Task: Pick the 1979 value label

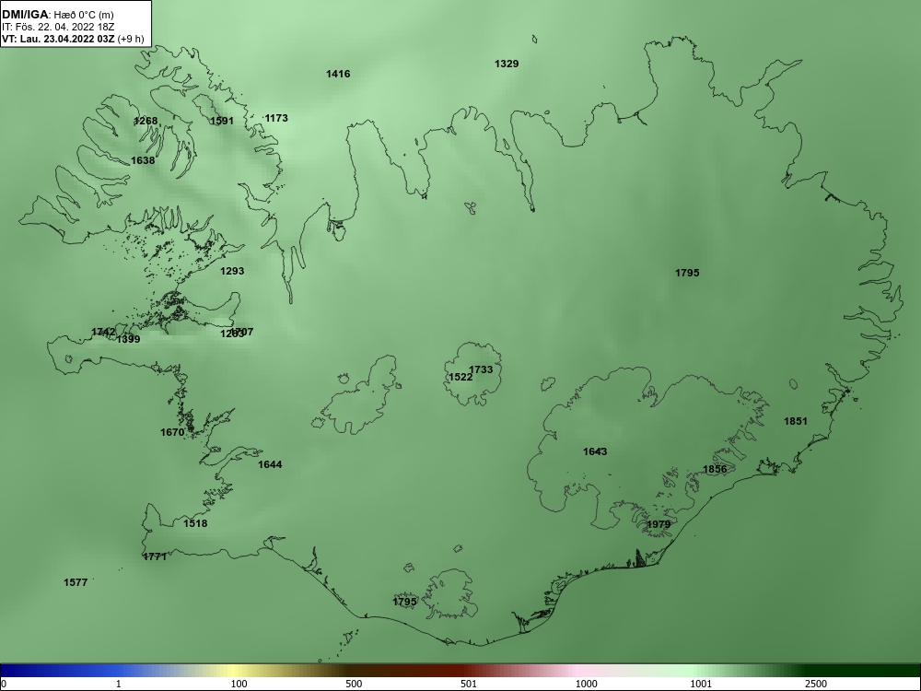Action: pyautogui.click(x=659, y=525)
